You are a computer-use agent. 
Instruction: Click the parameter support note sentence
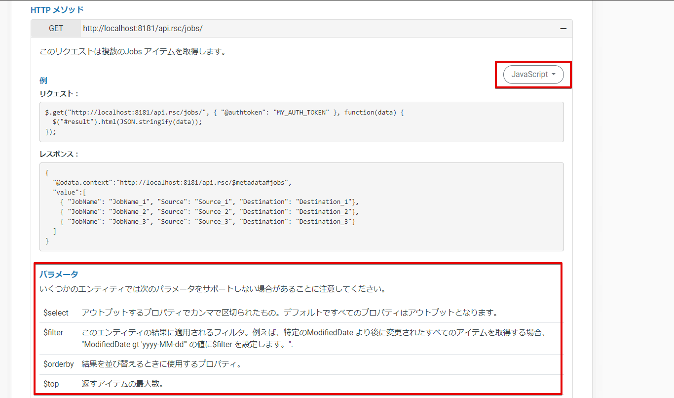pos(213,289)
